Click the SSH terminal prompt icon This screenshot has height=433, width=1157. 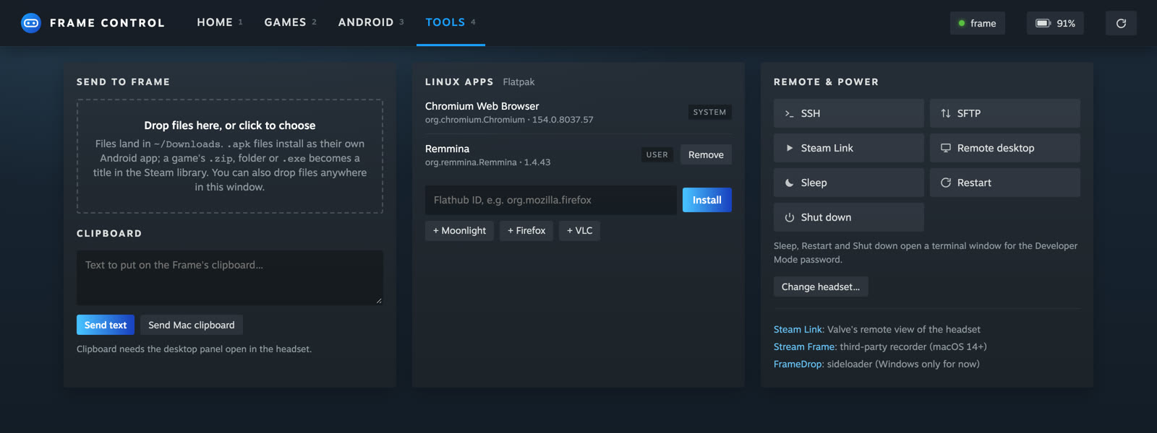pos(790,114)
